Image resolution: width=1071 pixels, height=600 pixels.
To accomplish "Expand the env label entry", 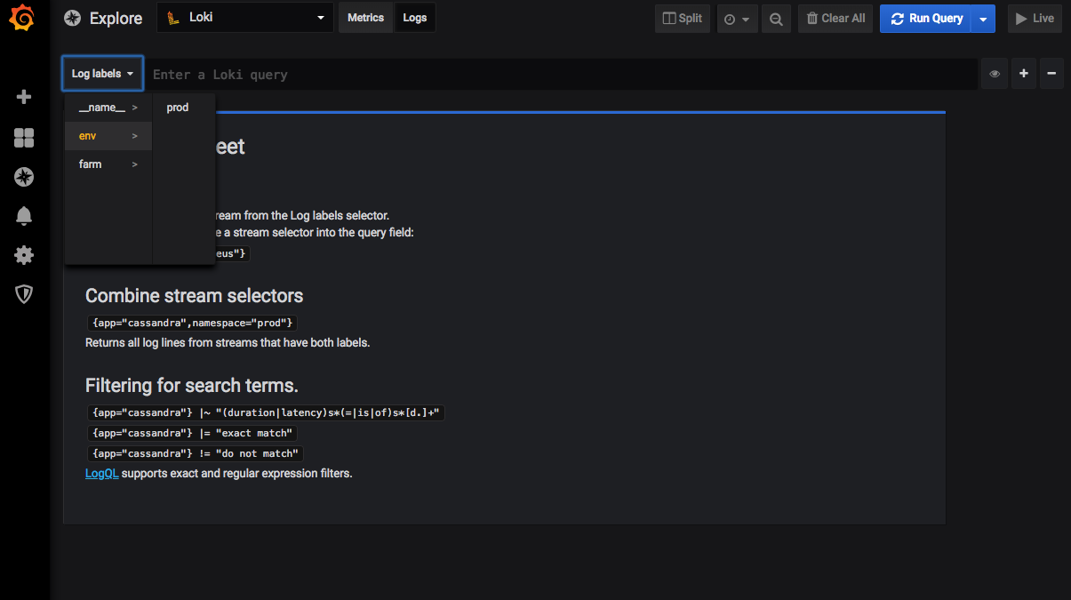I will click(x=108, y=136).
